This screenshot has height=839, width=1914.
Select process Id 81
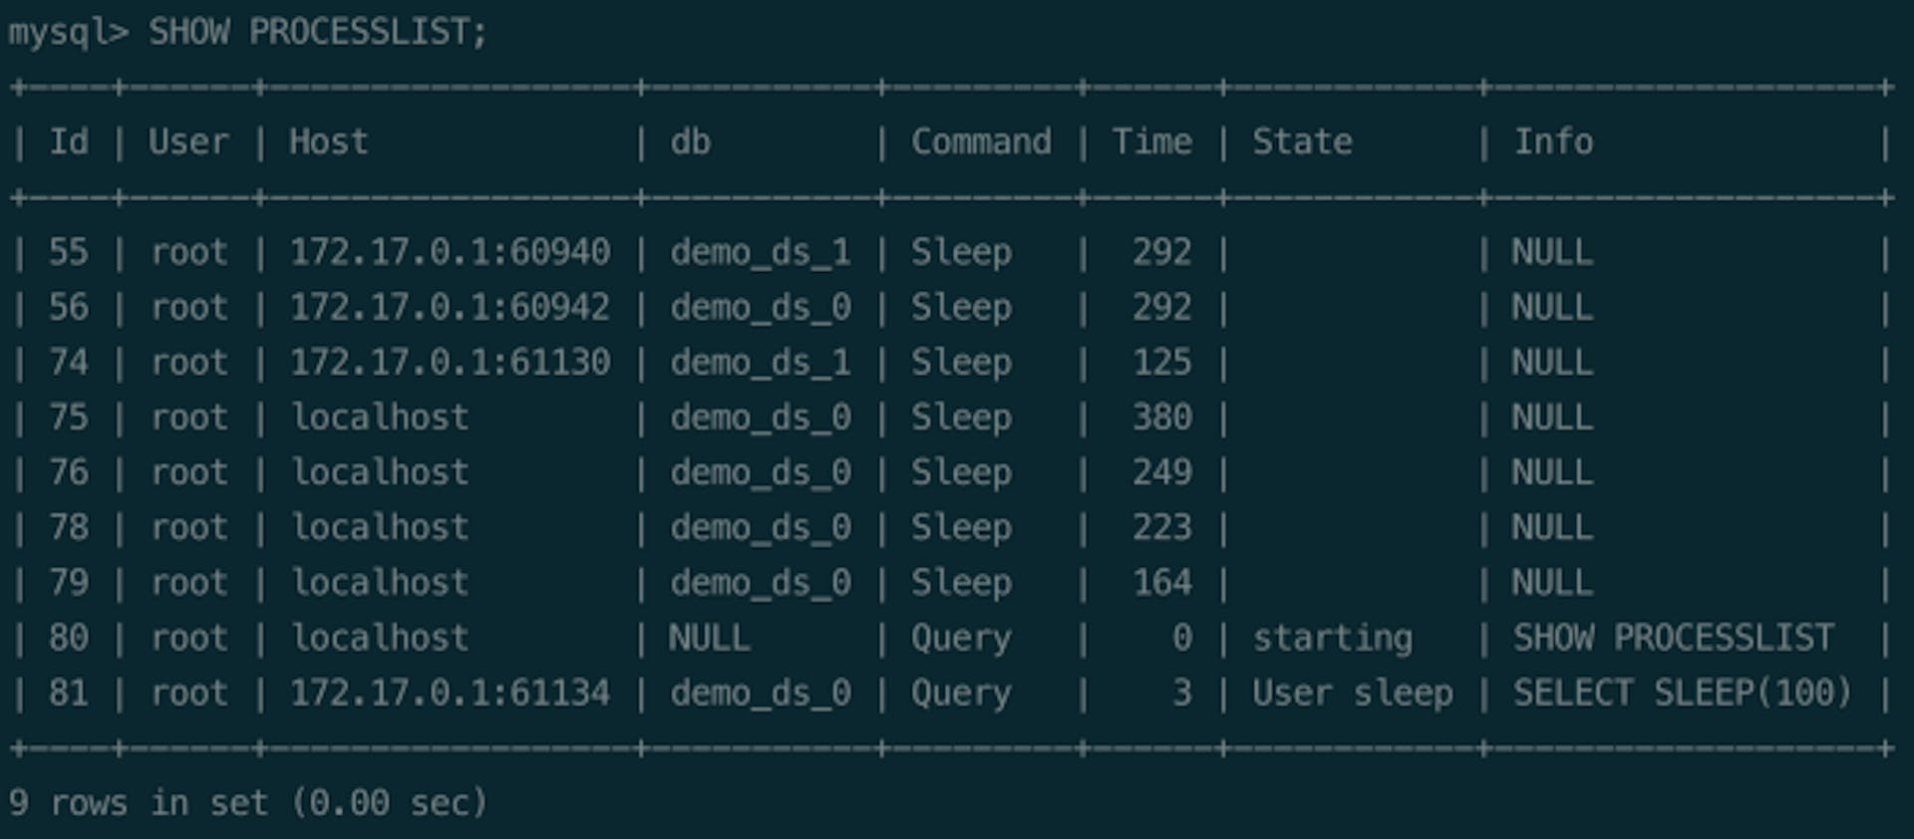pos(69,693)
